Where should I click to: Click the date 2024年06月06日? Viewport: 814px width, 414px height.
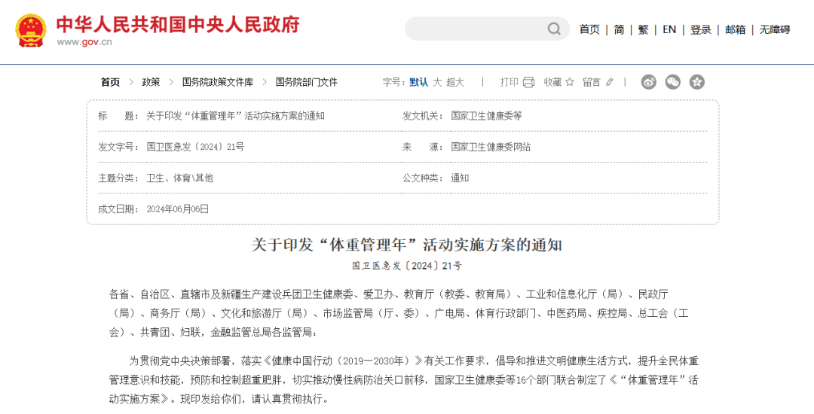click(x=178, y=209)
